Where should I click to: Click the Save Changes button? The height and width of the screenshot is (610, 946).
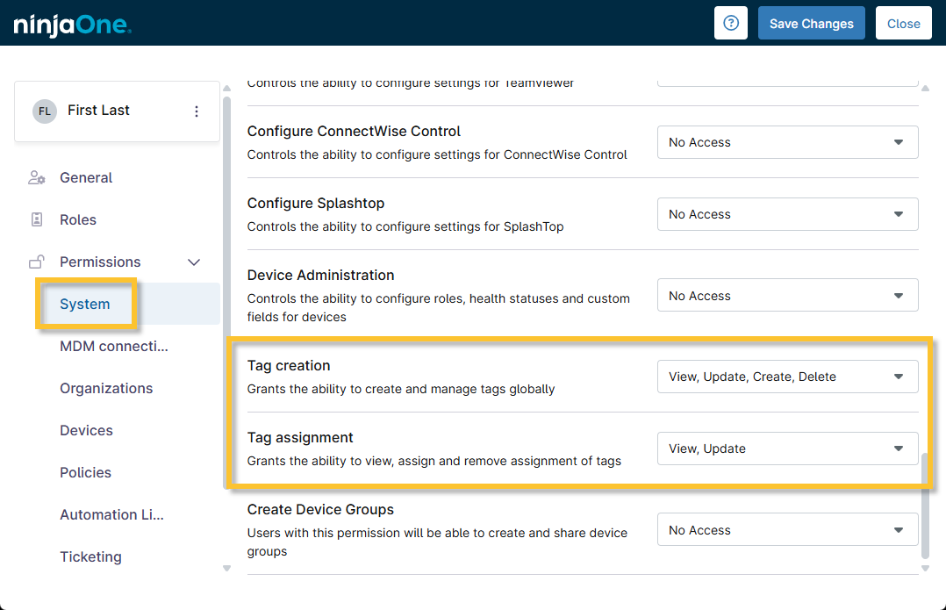pos(811,24)
